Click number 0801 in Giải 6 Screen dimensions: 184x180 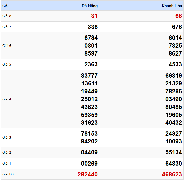point(91,46)
